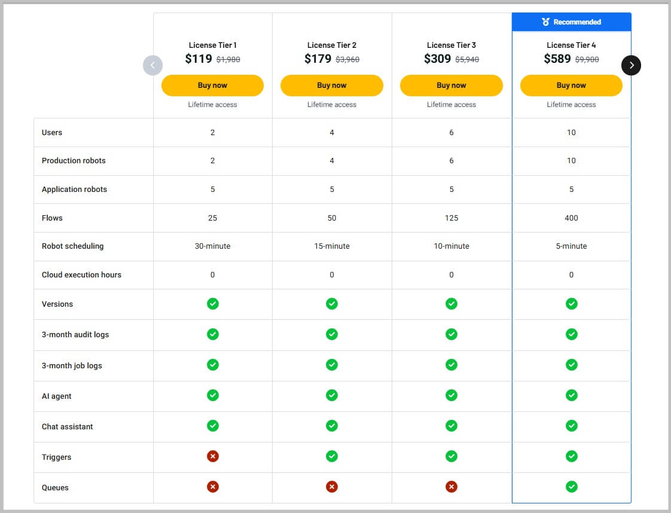This screenshot has height=513, width=671.
Task: Click Buy now for License Tier 1
Action: tap(212, 85)
